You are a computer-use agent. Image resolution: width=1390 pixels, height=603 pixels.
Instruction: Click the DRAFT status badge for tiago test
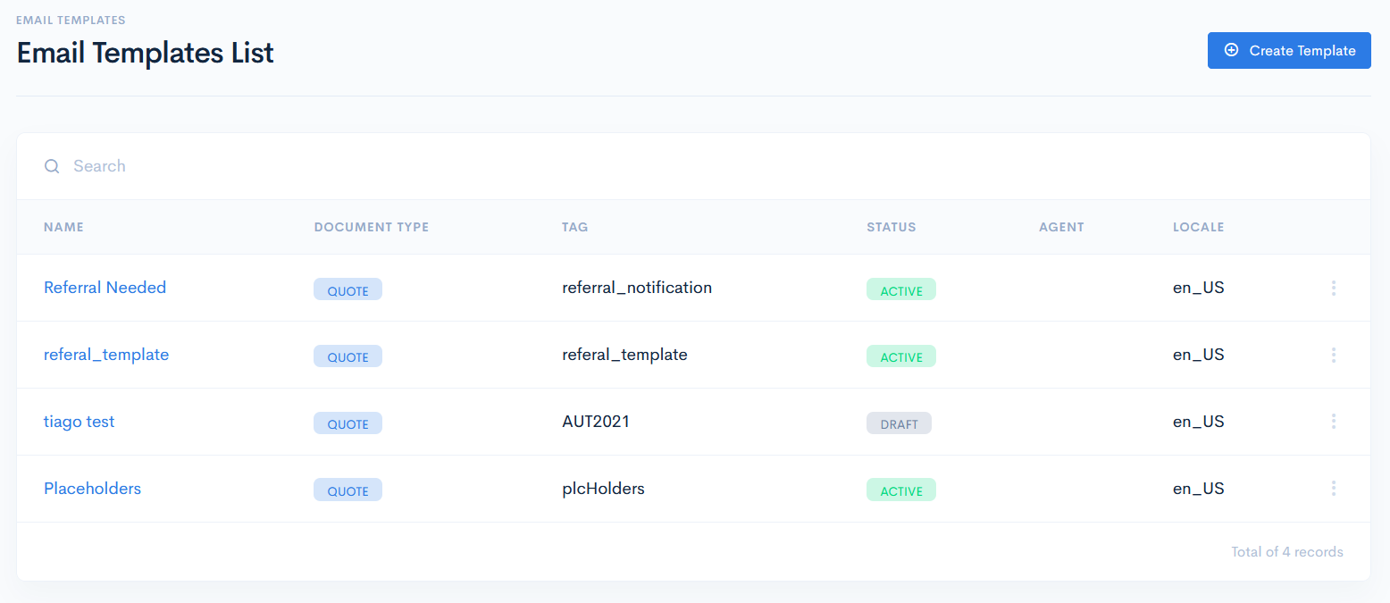coord(899,423)
